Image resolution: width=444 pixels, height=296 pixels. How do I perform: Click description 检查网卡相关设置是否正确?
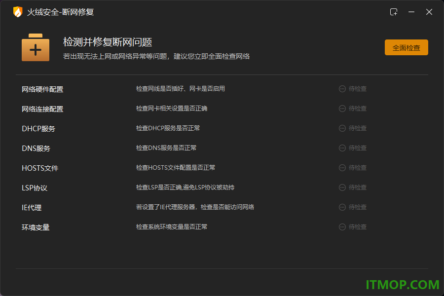(x=172, y=109)
